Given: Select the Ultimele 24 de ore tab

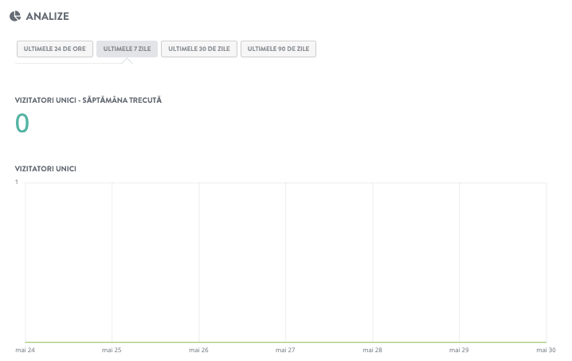Looking at the screenshot, I should (55, 49).
